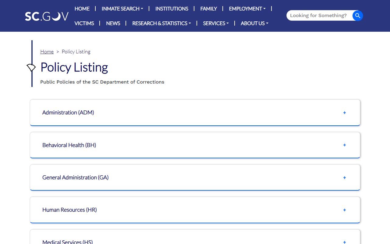Open the About Us dropdown menu
Viewport: 390px width, 244px height.
click(x=254, y=23)
